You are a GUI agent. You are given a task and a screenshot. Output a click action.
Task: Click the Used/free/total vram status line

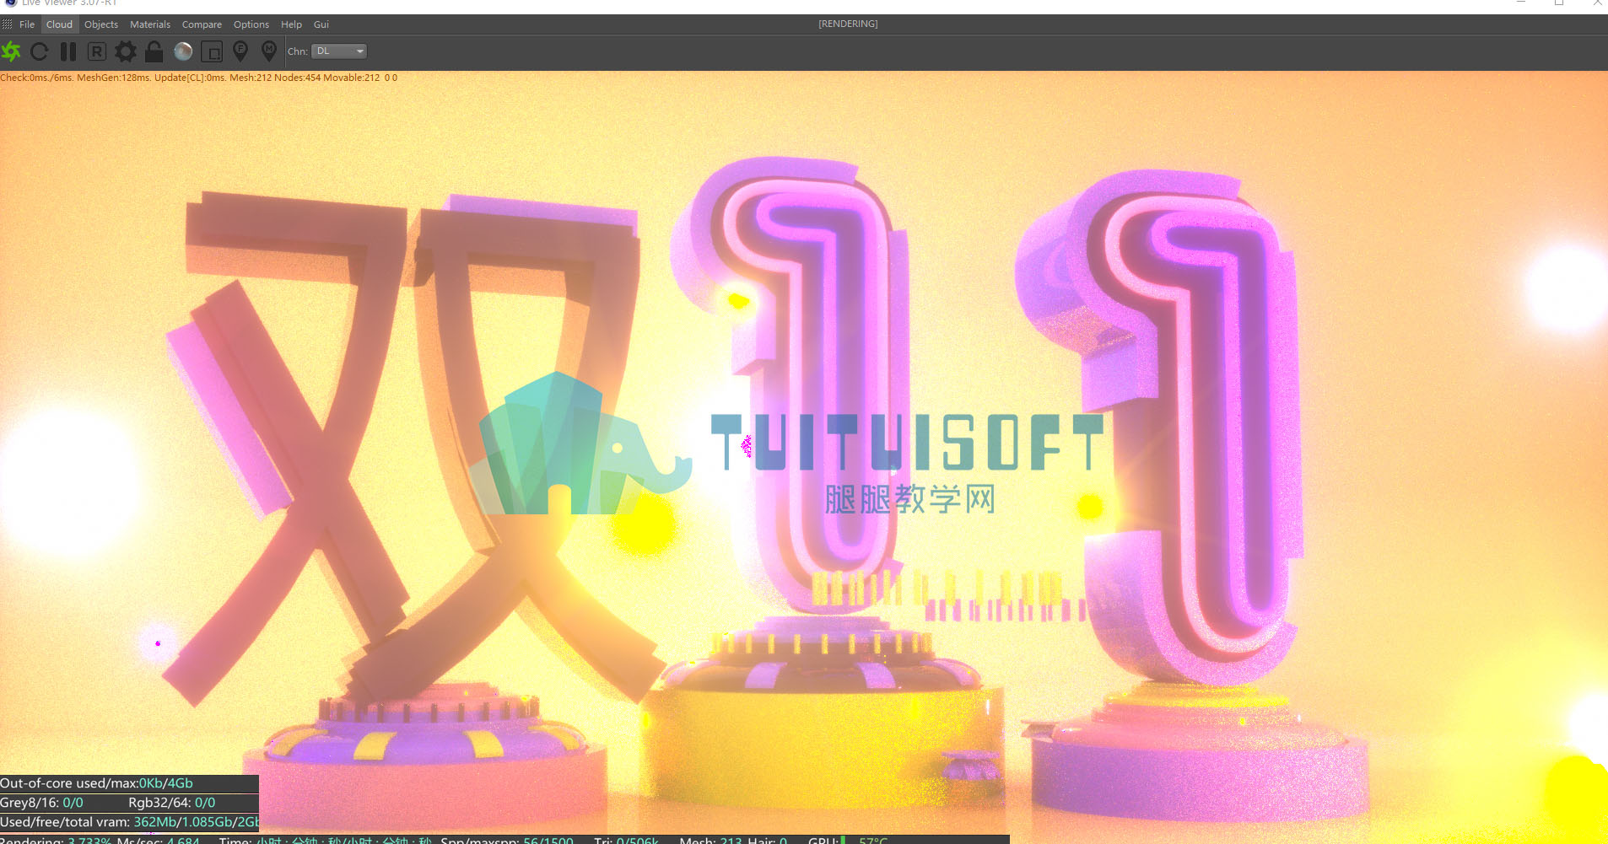tap(129, 822)
